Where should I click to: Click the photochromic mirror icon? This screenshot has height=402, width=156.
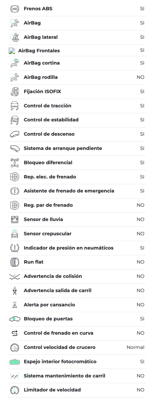pyautogui.click(x=15, y=362)
